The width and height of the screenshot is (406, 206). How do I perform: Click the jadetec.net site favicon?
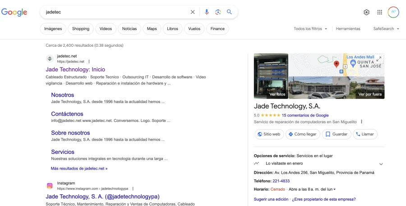point(50,58)
